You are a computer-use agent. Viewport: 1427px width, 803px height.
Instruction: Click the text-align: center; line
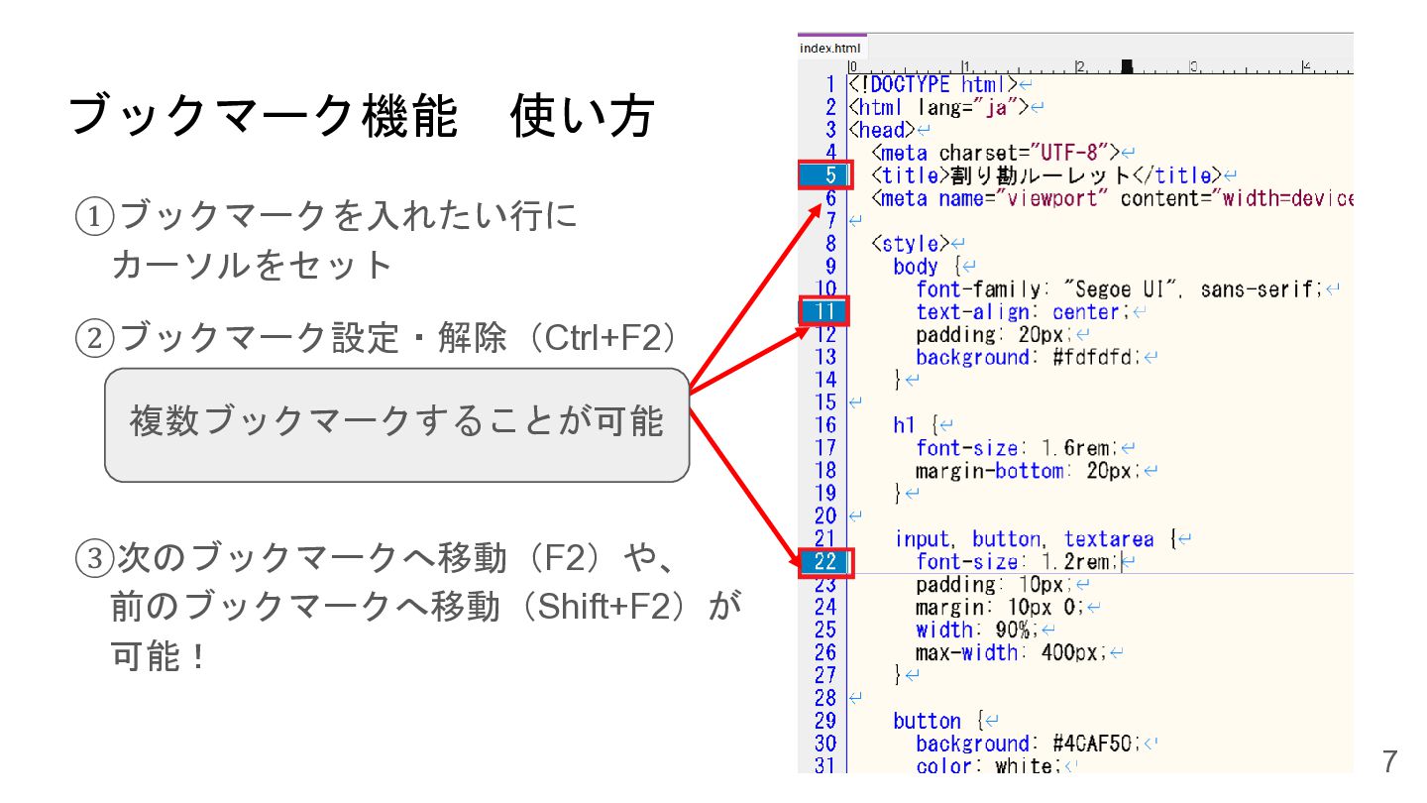point(1031,312)
